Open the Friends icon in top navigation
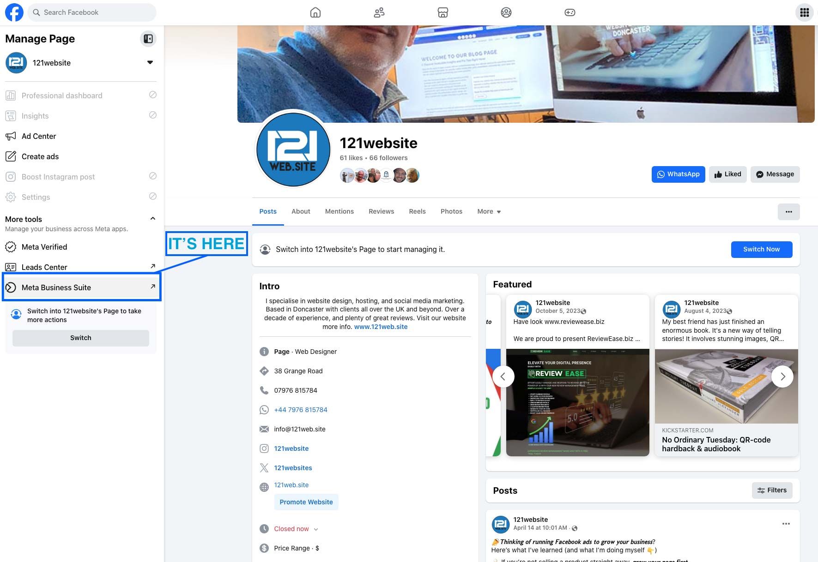 (x=379, y=12)
